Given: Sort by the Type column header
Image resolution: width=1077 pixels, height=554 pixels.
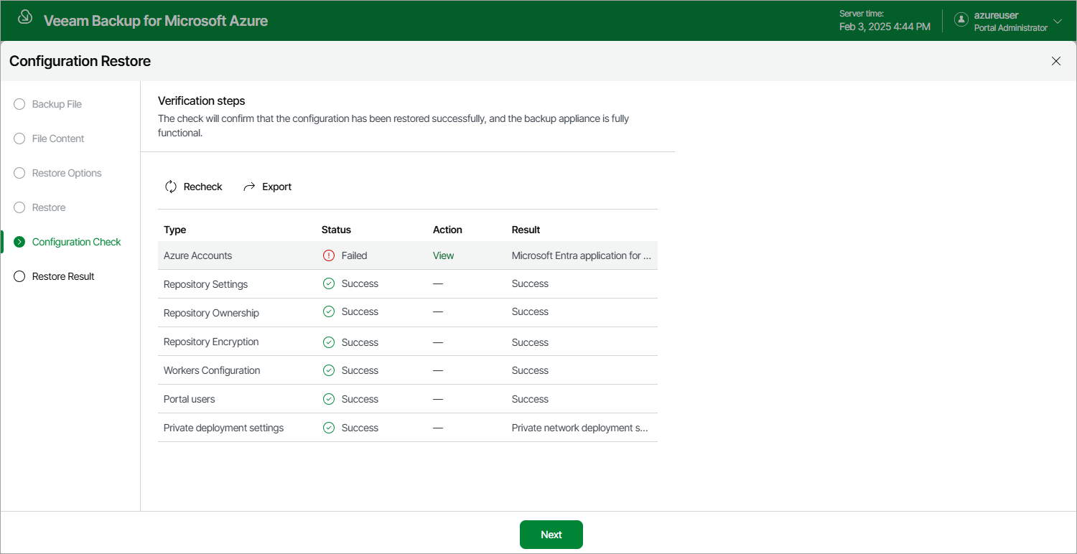Looking at the screenshot, I should coord(174,230).
